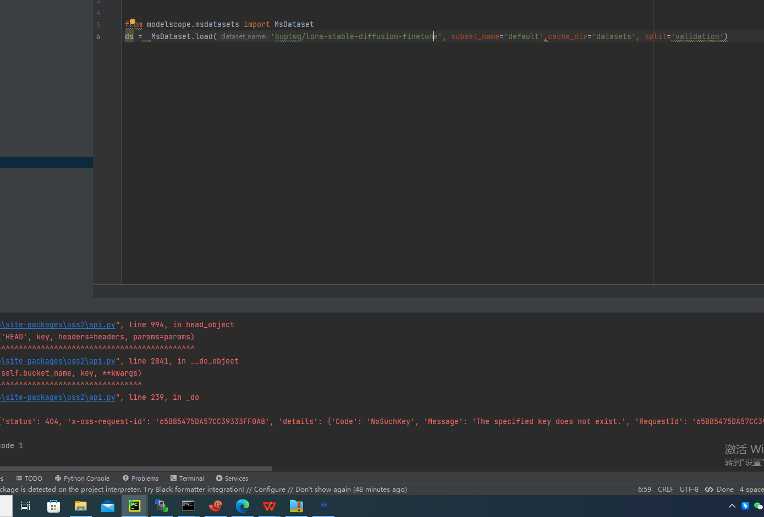
Task: Open cursor position 6:59 go-to-line
Action: [645, 490]
